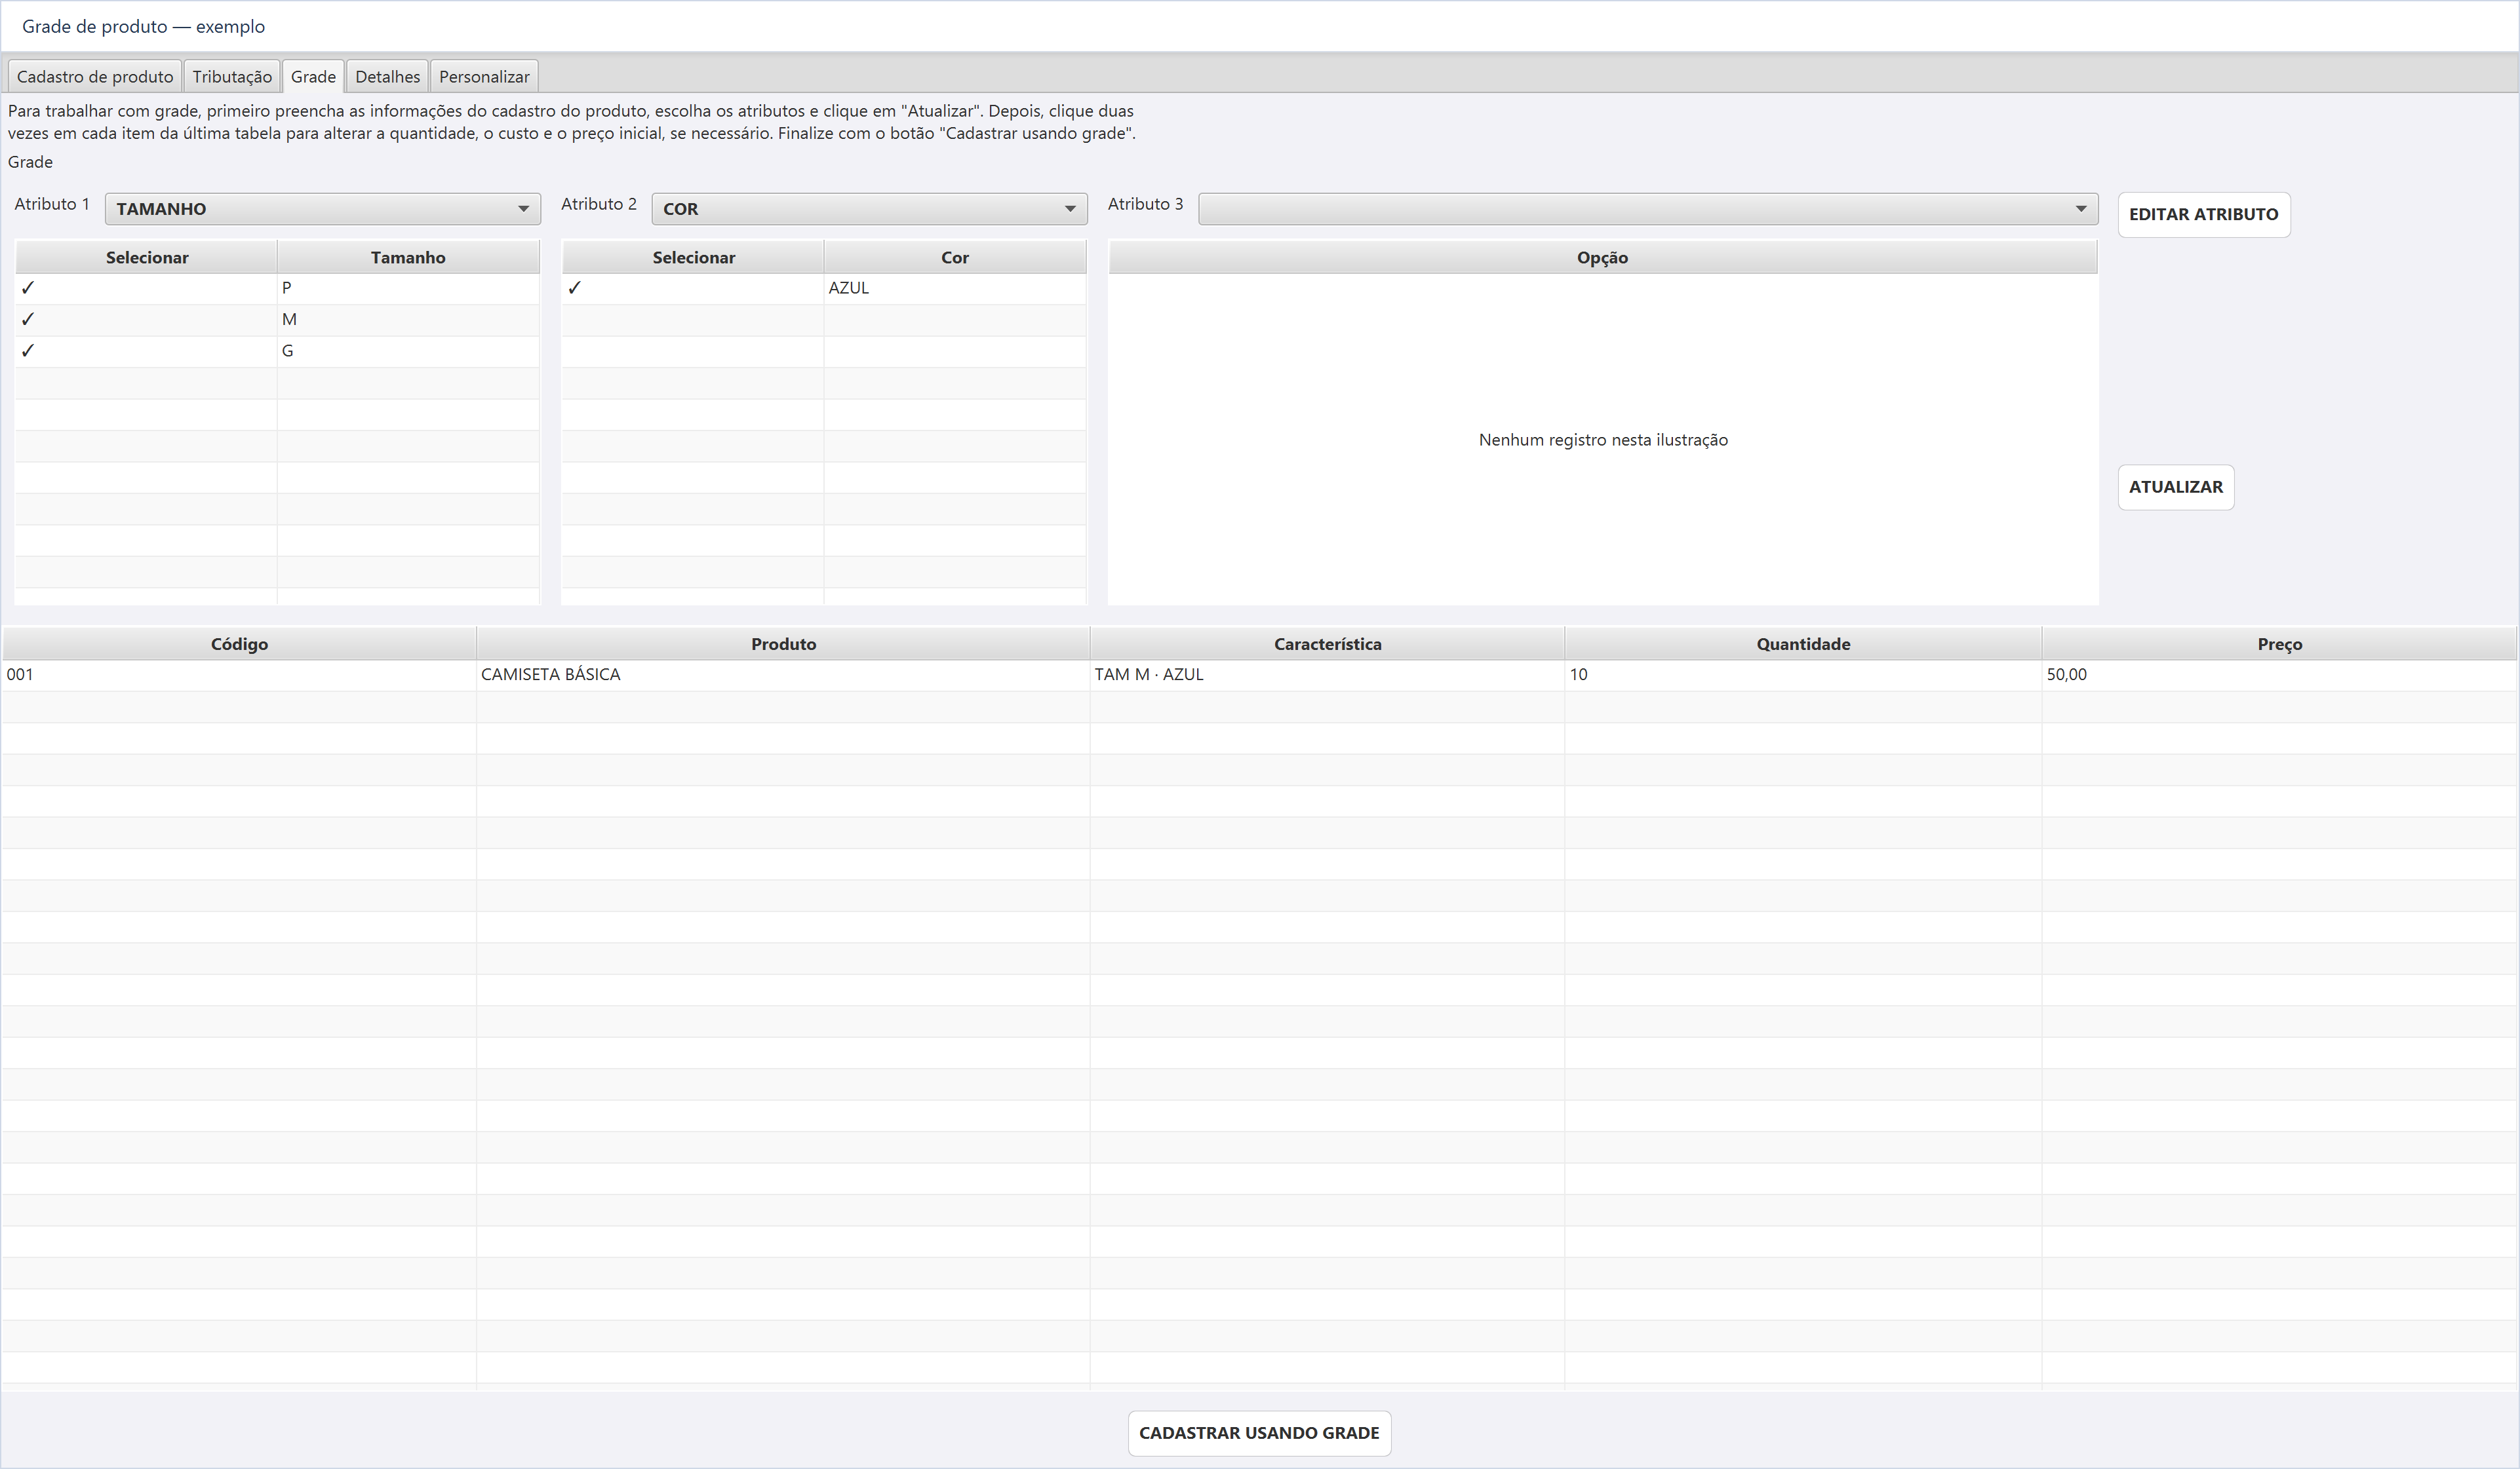Select the TAM M · AZUL cell

(x=1327, y=674)
